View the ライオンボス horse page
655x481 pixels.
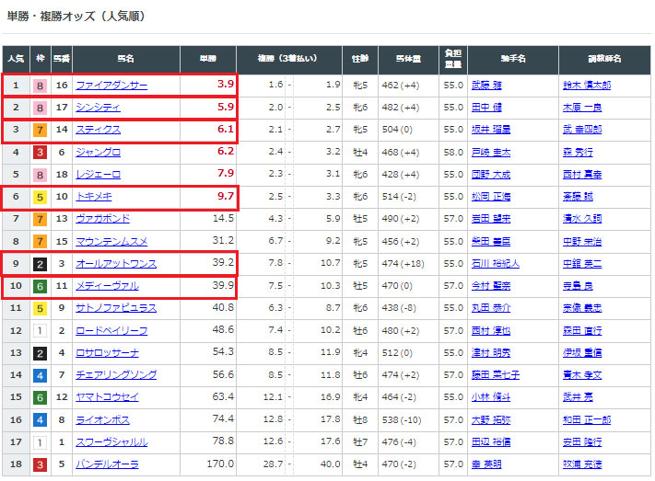click(x=104, y=419)
